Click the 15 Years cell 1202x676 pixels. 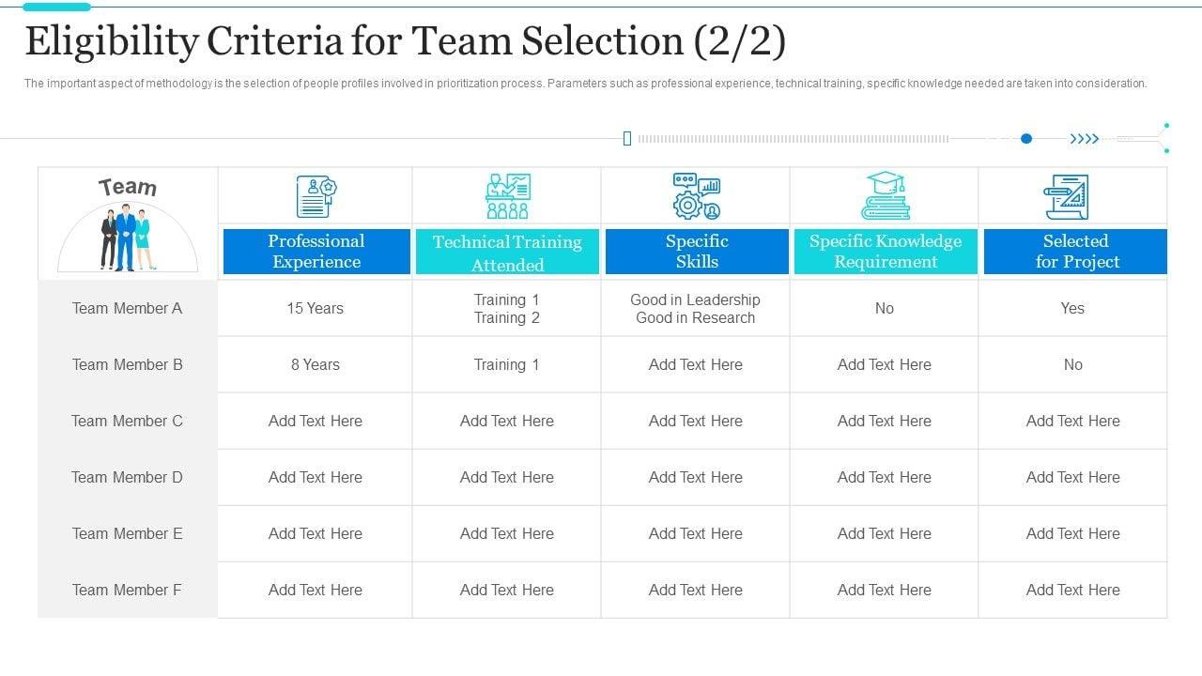[316, 308]
